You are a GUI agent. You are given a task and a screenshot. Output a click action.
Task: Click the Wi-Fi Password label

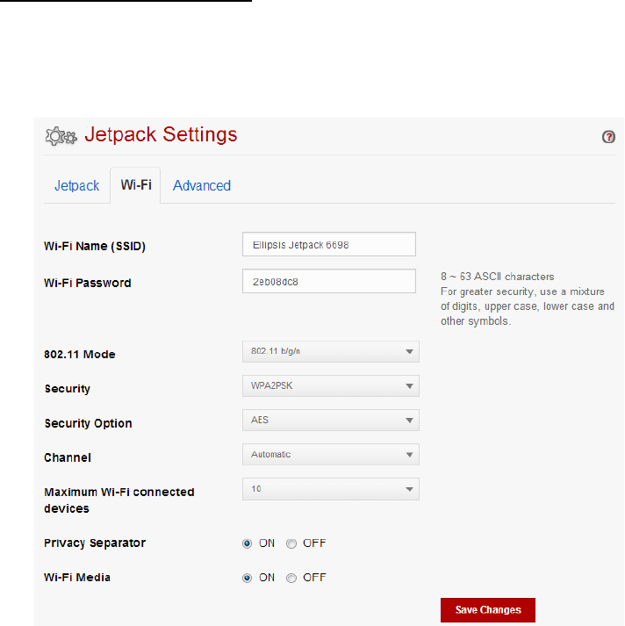tap(88, 283)
